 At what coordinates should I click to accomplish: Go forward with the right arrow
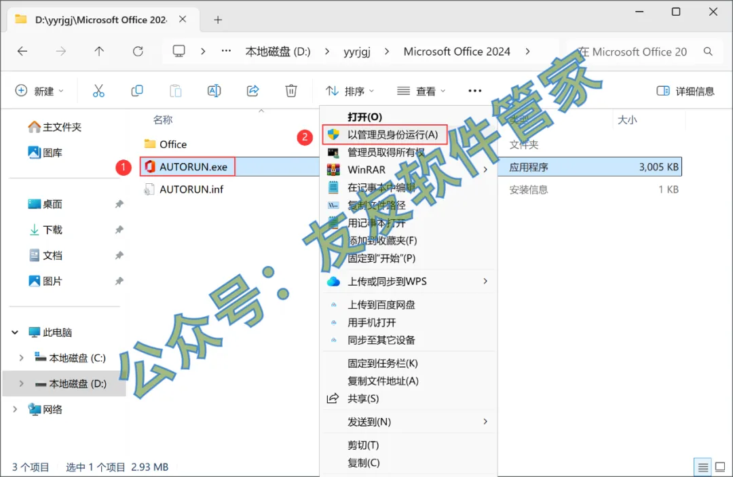click(x=61, y=52)
